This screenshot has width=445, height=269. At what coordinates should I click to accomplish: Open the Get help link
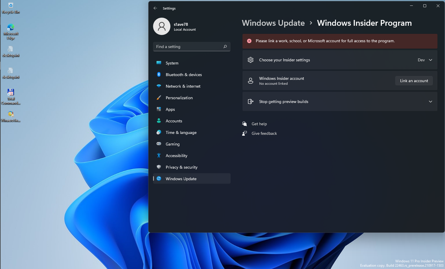point(259,124)
